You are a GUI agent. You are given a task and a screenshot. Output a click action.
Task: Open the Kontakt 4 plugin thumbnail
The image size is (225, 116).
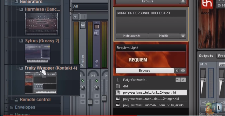click(41, 83)
